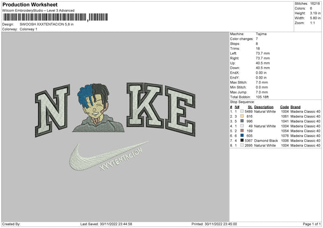The image size is (323, 228).
Task: Click design name 'SWOOSH XXXTENTACION 5,8 in'
Action: (46, 24)
